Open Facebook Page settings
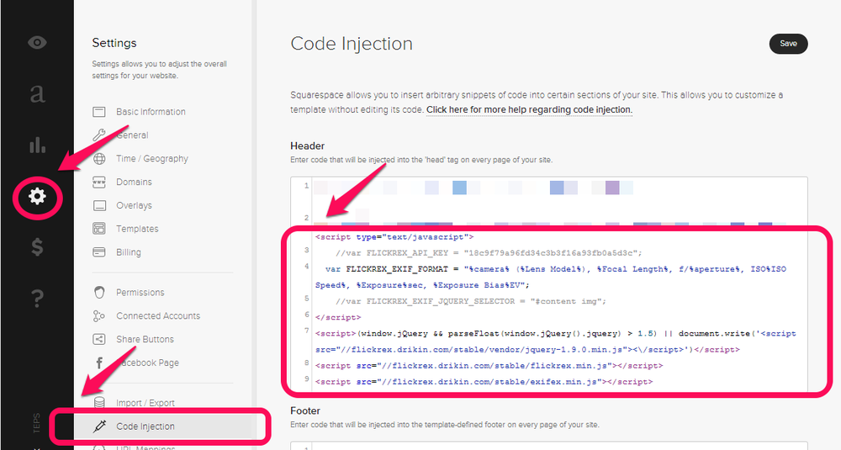Screen dimensions: 841x450 (147, 363)
